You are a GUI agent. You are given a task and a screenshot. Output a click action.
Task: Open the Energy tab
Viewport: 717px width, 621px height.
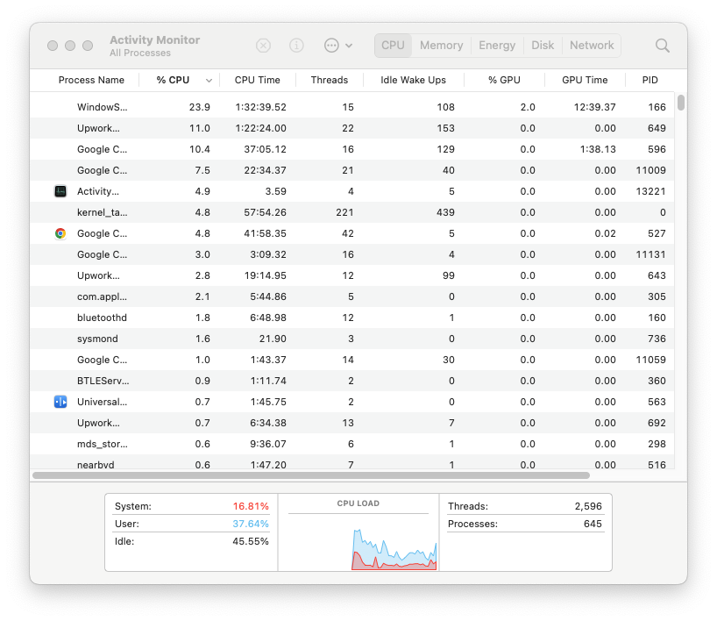[x=497, y=45]
